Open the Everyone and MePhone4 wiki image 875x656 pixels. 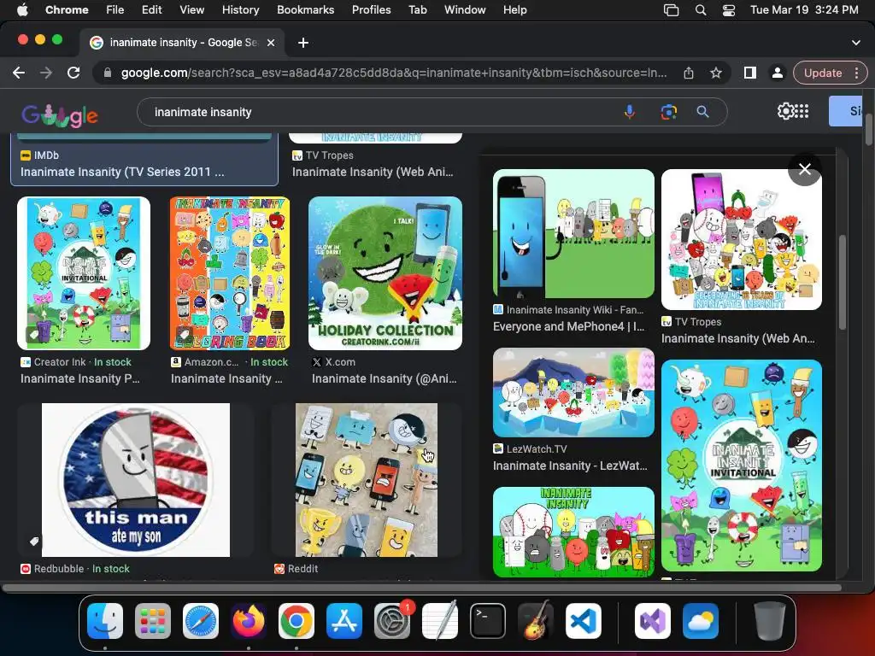point(573,234)
